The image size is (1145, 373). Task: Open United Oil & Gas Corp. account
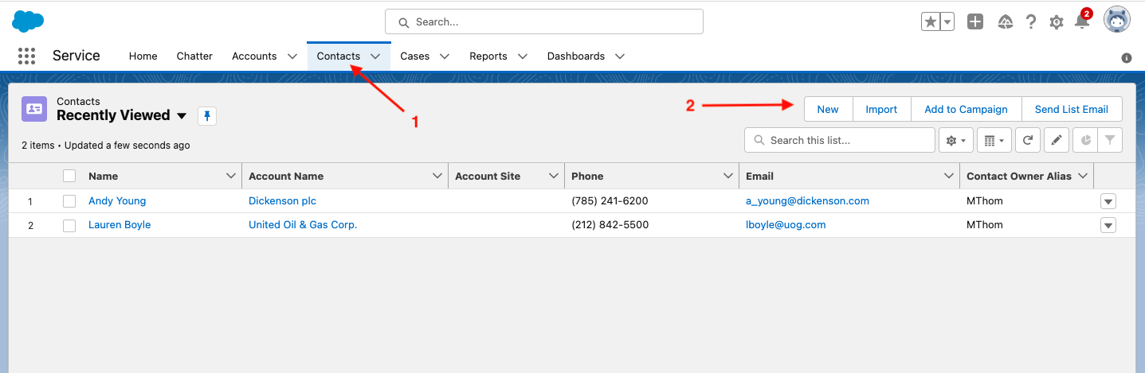click(303, 225)
